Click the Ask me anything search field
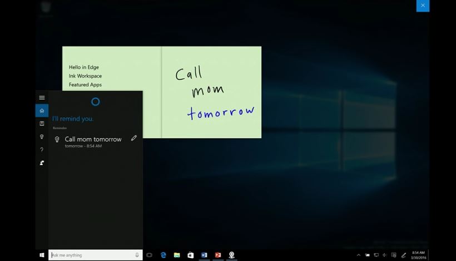Viewport: 456px width, 261px height. [x=89, y=255]
